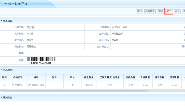
Task: Collapse the 产品明细 section
Action: (x=2, y=70)
